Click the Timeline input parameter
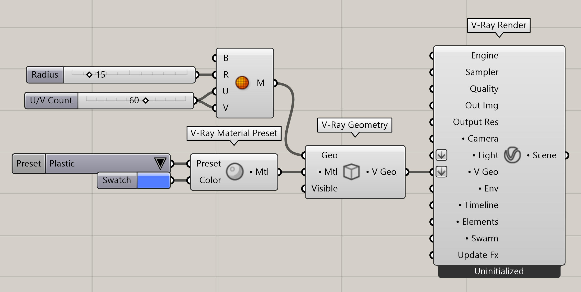581x292 pixels. click(x=478, y=205)
